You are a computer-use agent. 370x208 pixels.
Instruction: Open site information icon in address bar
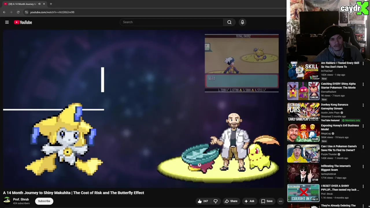click(26, 12)
